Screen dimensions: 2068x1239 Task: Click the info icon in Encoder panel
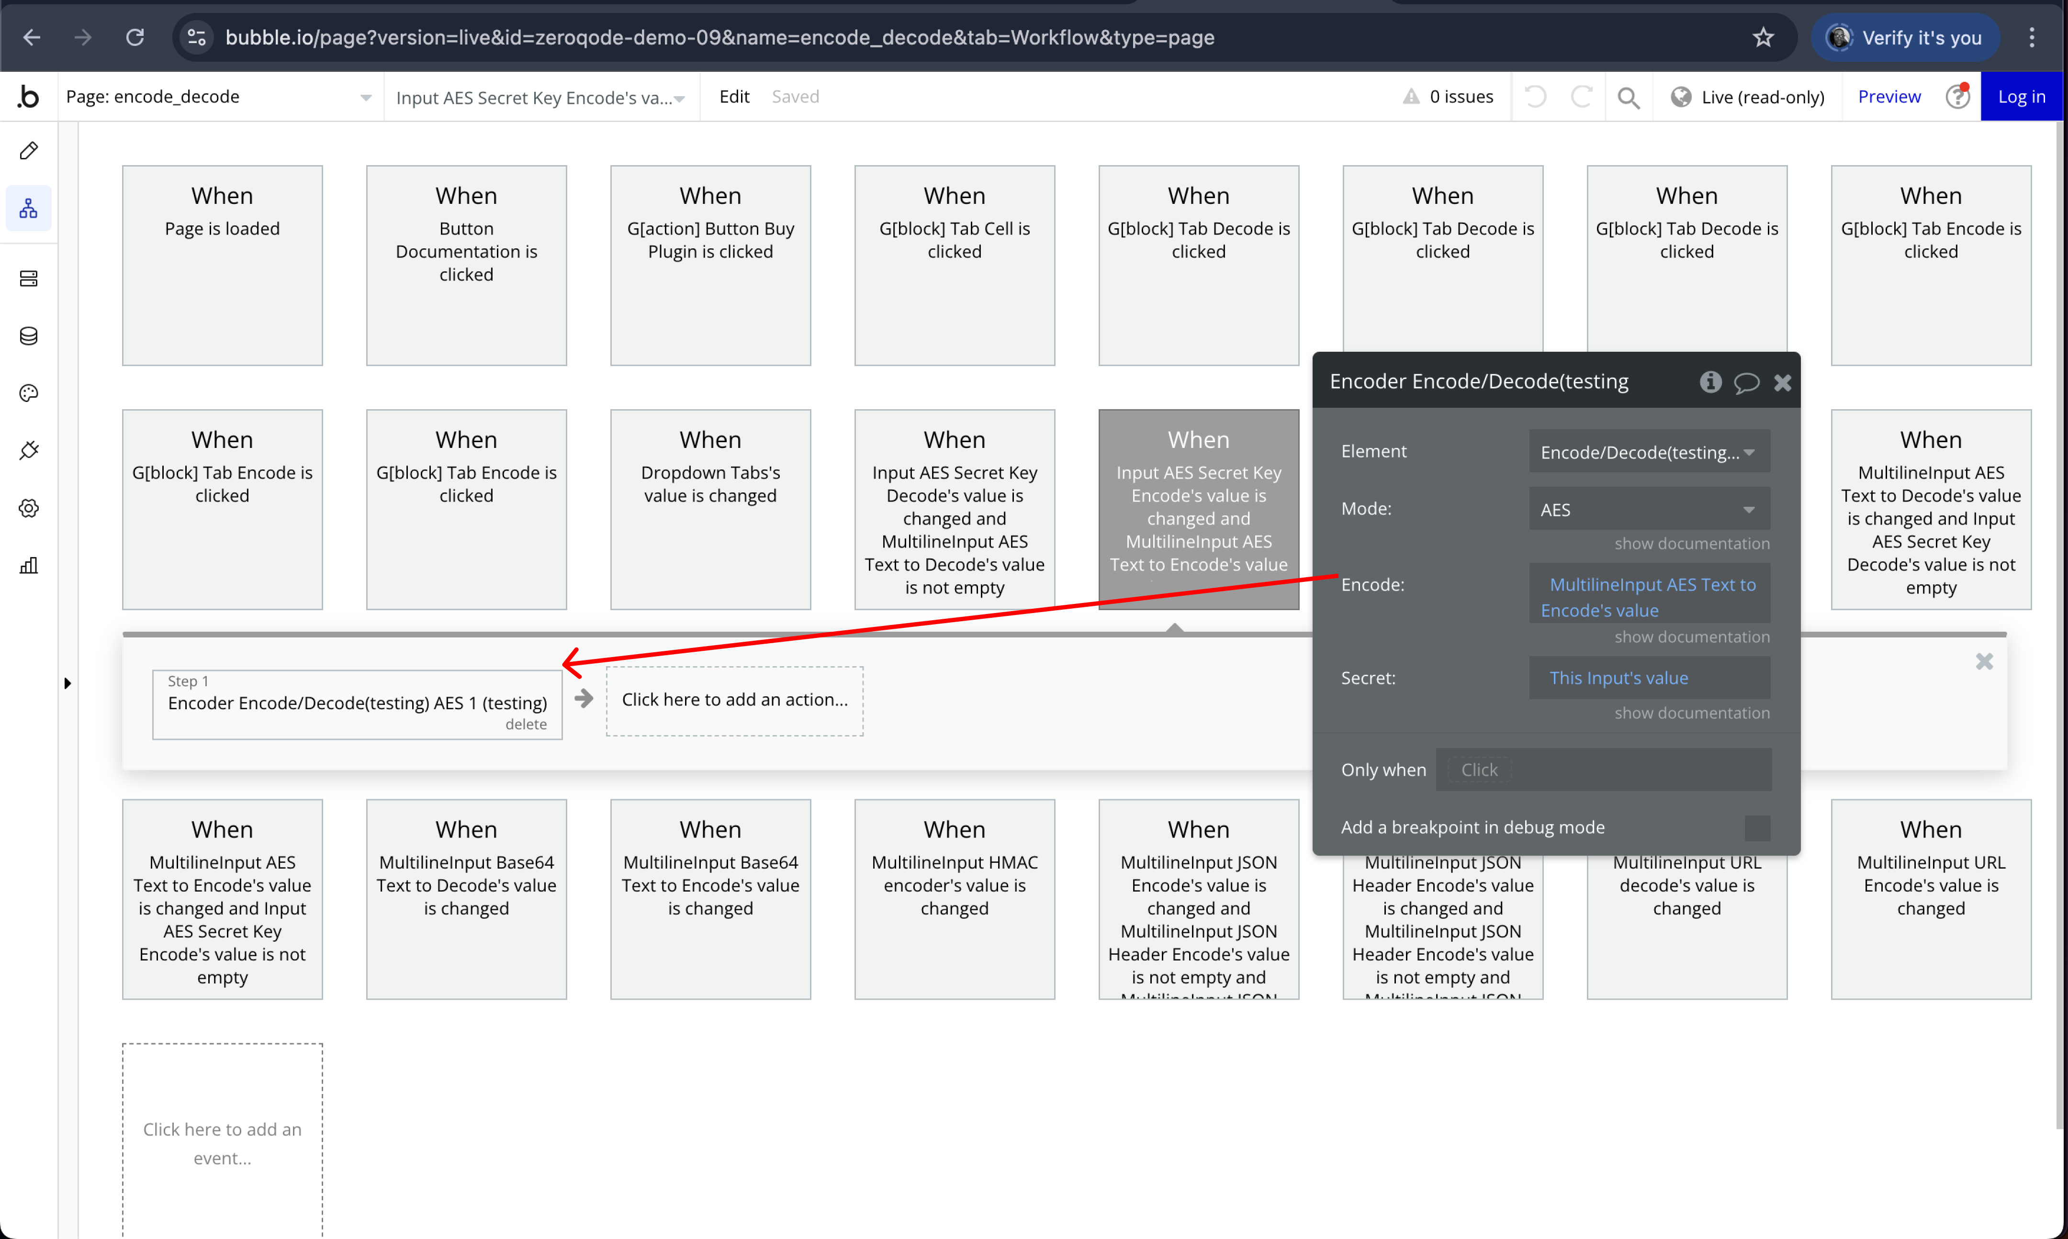coord(1710,381)
